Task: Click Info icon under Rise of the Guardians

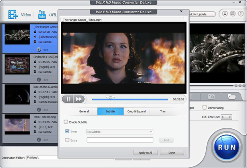Action: 39,110
